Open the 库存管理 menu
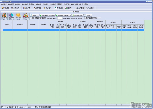 pyautogui.click(x=24, y=4)
